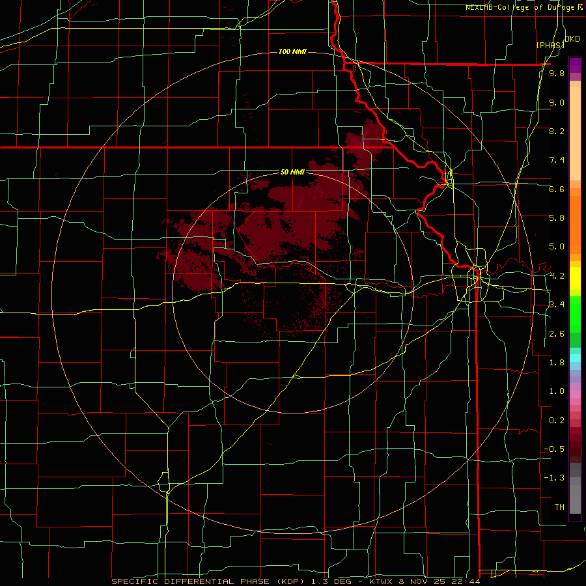Click the 3.4 value on color scale
Viewport: 586px width, 586px height.
557,305
